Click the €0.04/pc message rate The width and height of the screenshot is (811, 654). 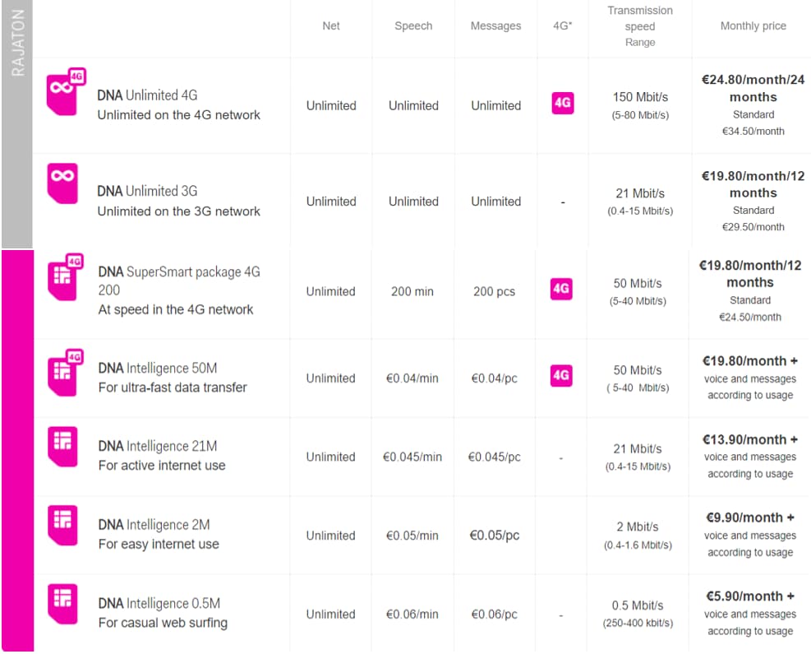coord(494,378)
